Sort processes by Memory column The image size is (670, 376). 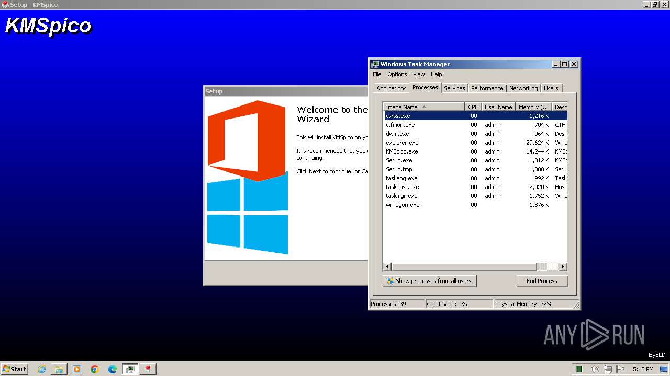tap(534, 107)
